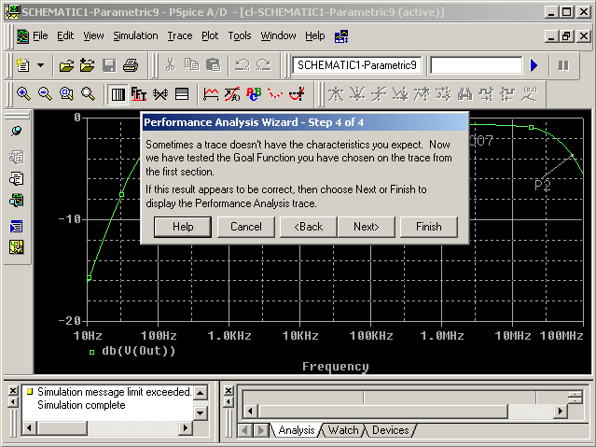This screenshot has height=447, width=596.
Task: Click the icon right of Help menu
Action: pyautogui.click(x=341, y=36)
